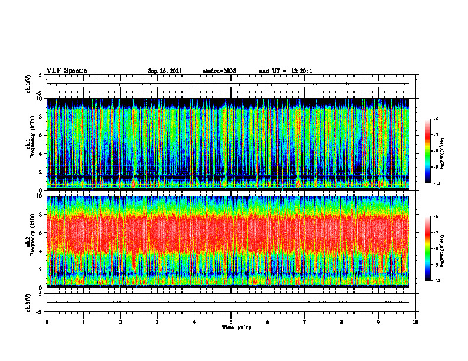Click the ch.1 color scale bar

[x=428, y=151]
